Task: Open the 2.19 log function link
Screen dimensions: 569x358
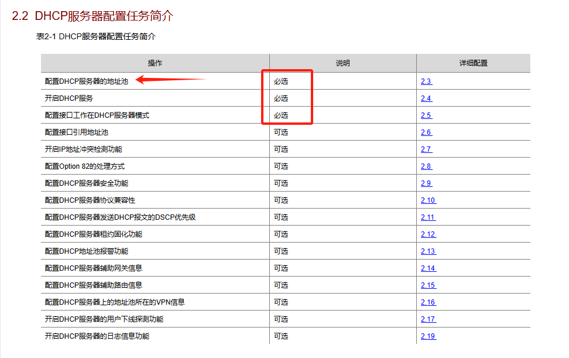Action: [428, 336]
